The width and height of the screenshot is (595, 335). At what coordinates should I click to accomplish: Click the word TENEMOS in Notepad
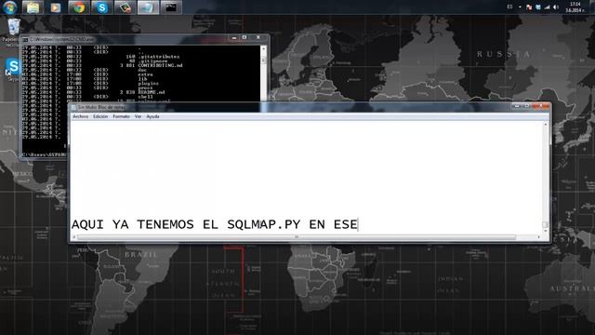click(x=165, y=224)
